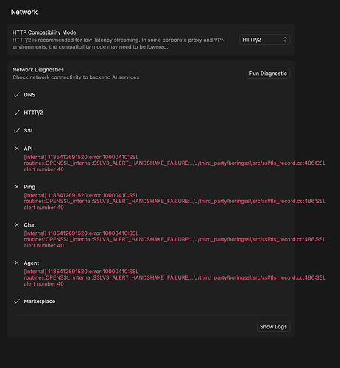Click the Run Diagnostic button

pyautogui.click(x=268, y=74)
